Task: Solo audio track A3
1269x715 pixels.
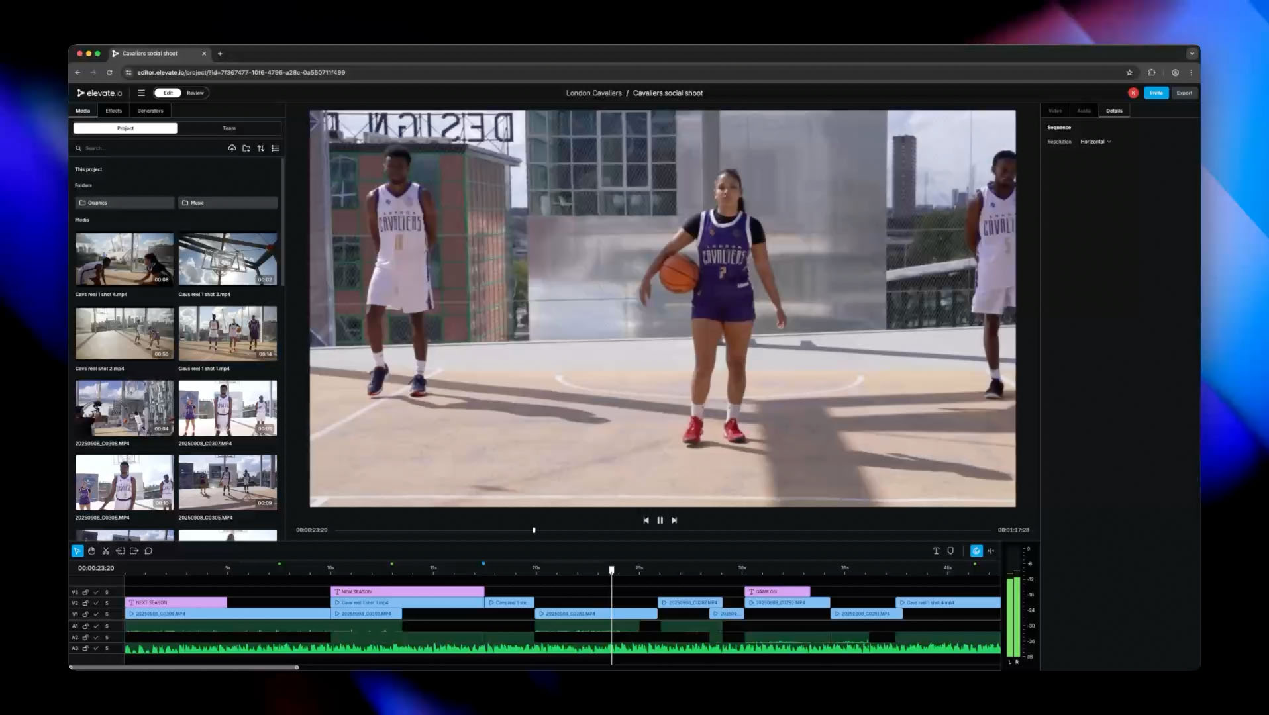Action: point(107,648)
